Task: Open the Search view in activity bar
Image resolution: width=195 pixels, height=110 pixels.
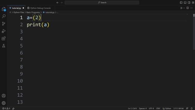Action: [4, 16]
